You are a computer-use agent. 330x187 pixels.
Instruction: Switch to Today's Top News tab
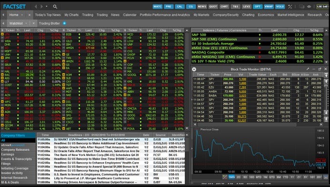[48, 15]
